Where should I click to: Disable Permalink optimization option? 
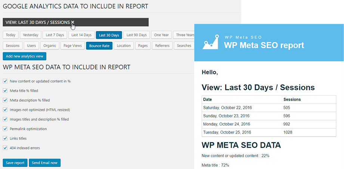5,129
